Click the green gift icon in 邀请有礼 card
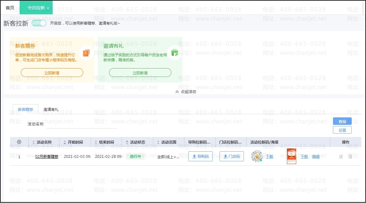Viewport: 366px width, 203px height. (175, 53)
